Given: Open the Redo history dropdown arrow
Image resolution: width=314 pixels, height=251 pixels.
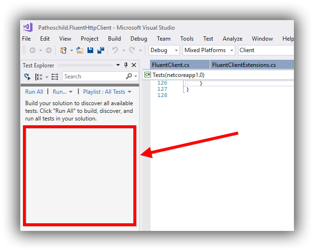Looking at the screenshot, I should [141, 50].
